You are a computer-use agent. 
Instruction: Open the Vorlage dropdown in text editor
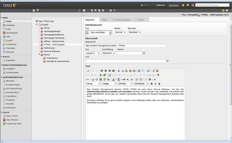coord(109,84)
